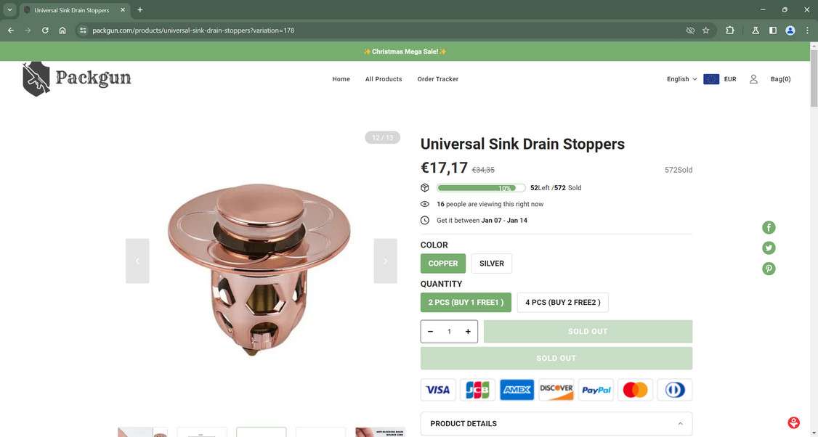Image resolution: width=818 pixels, height=437 pixels.
Task: Increase quantity with plus button
Action: 468,332
